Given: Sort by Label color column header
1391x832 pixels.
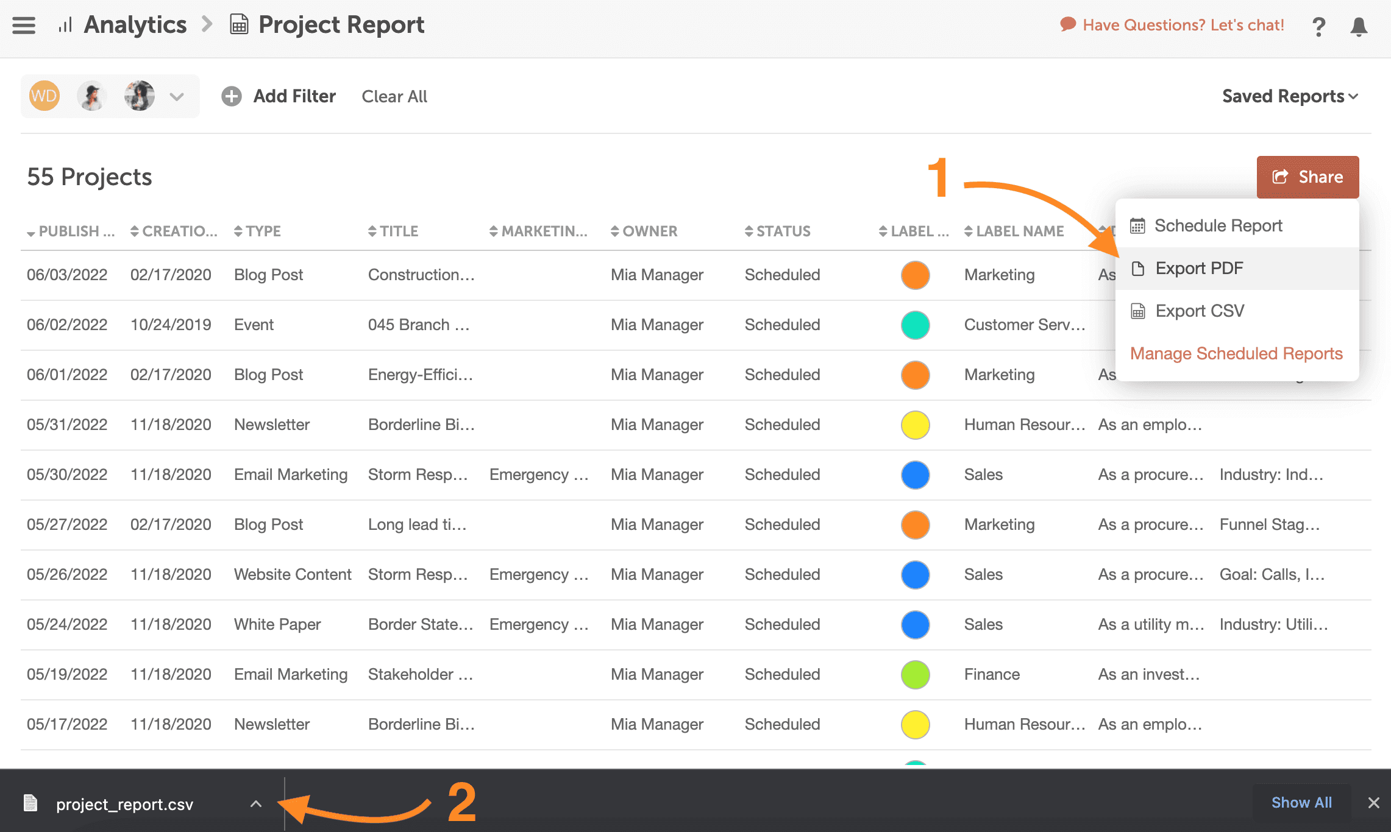Looking at the screenshot, I should pos(914,231).
